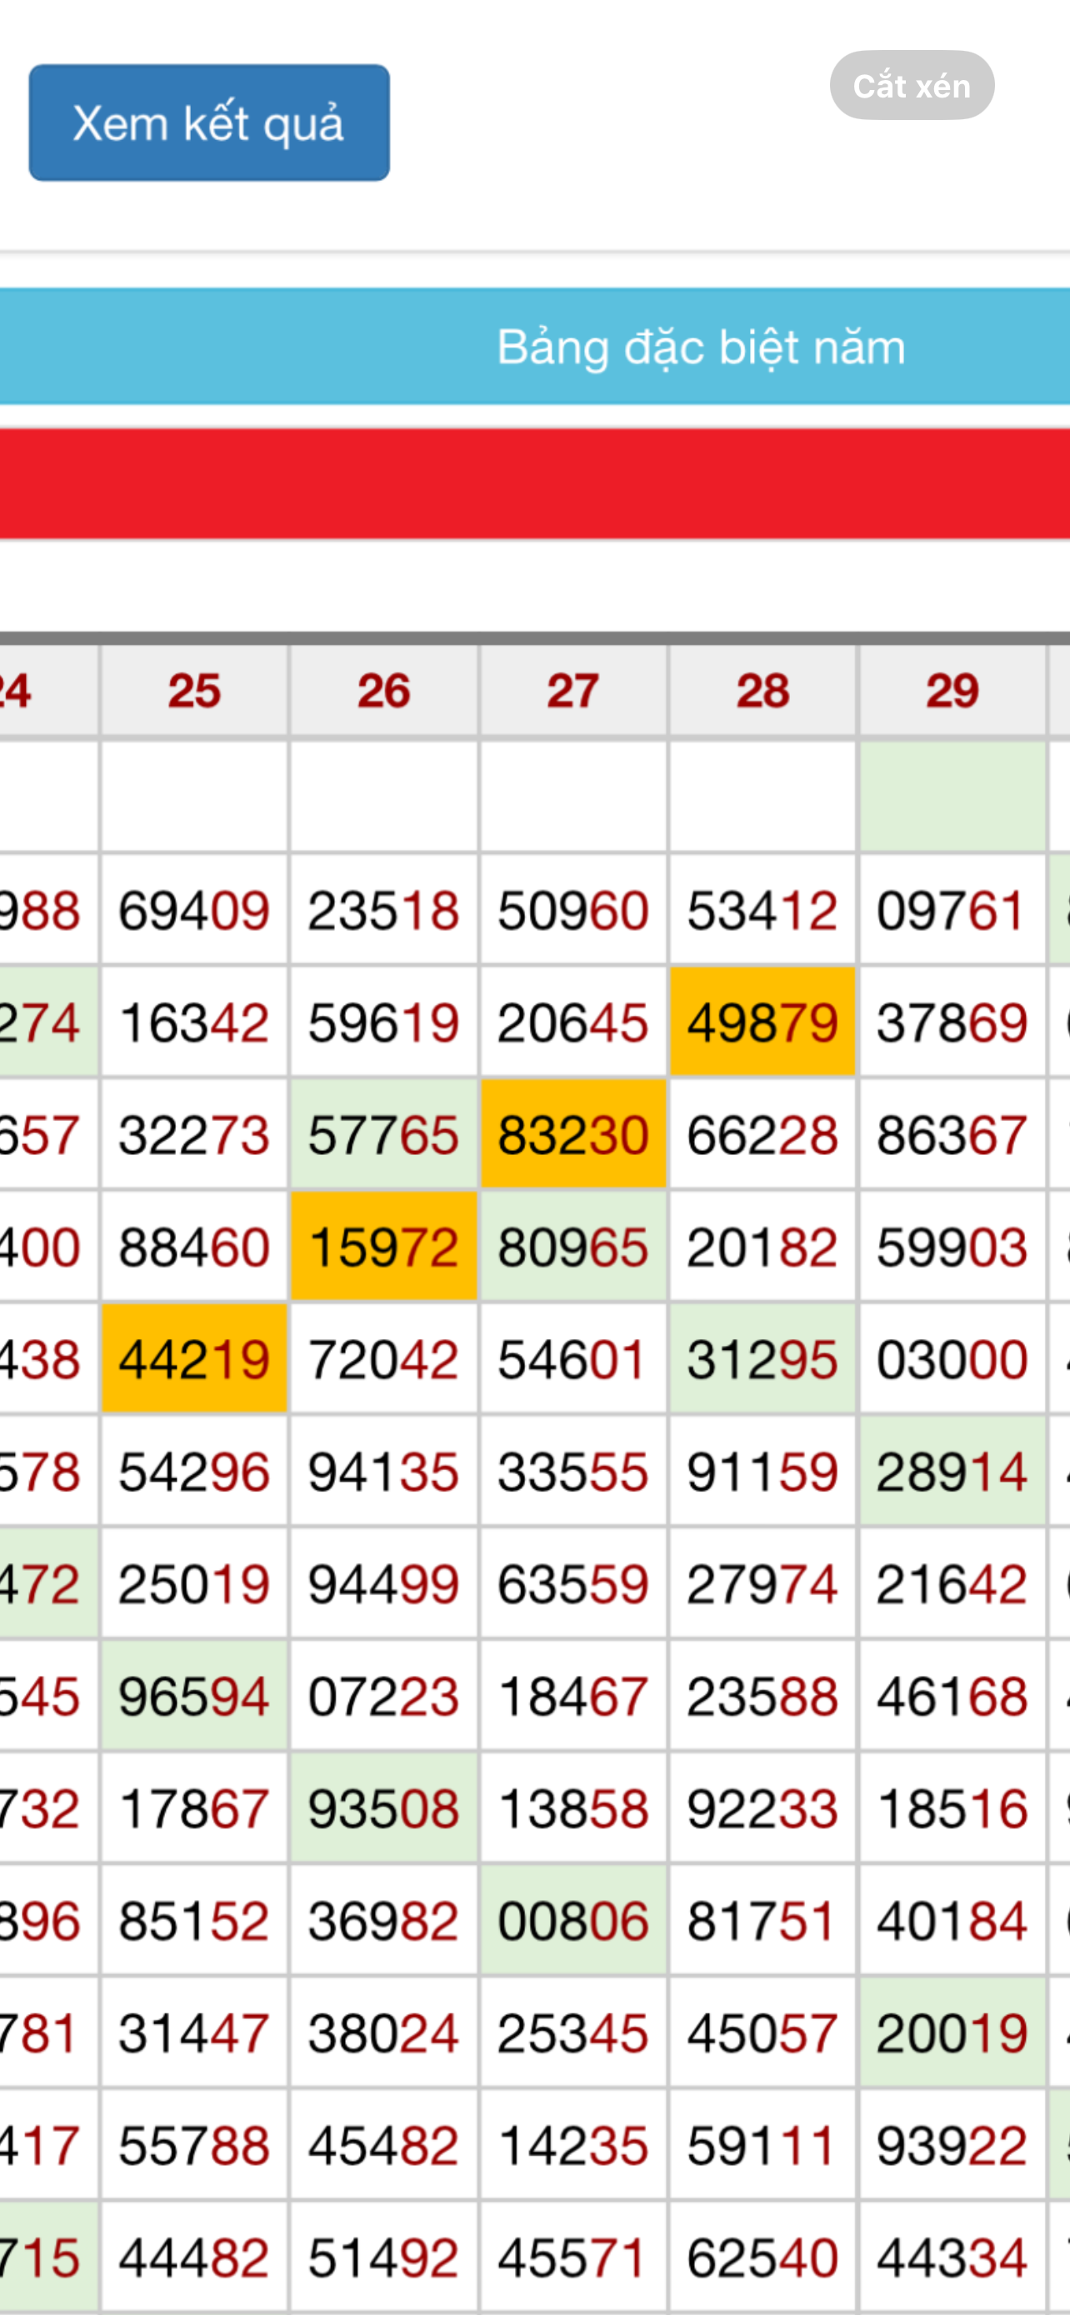Click green highlighted cell 80965
The height and width of the screenshot is (2315, 1070).
coord(573,1247)
